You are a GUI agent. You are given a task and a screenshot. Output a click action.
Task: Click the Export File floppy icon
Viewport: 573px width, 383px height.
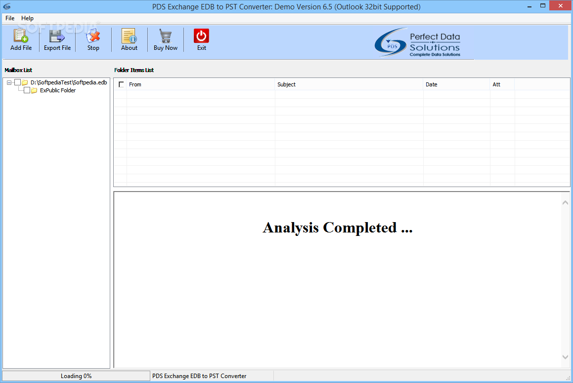[57, 36]
